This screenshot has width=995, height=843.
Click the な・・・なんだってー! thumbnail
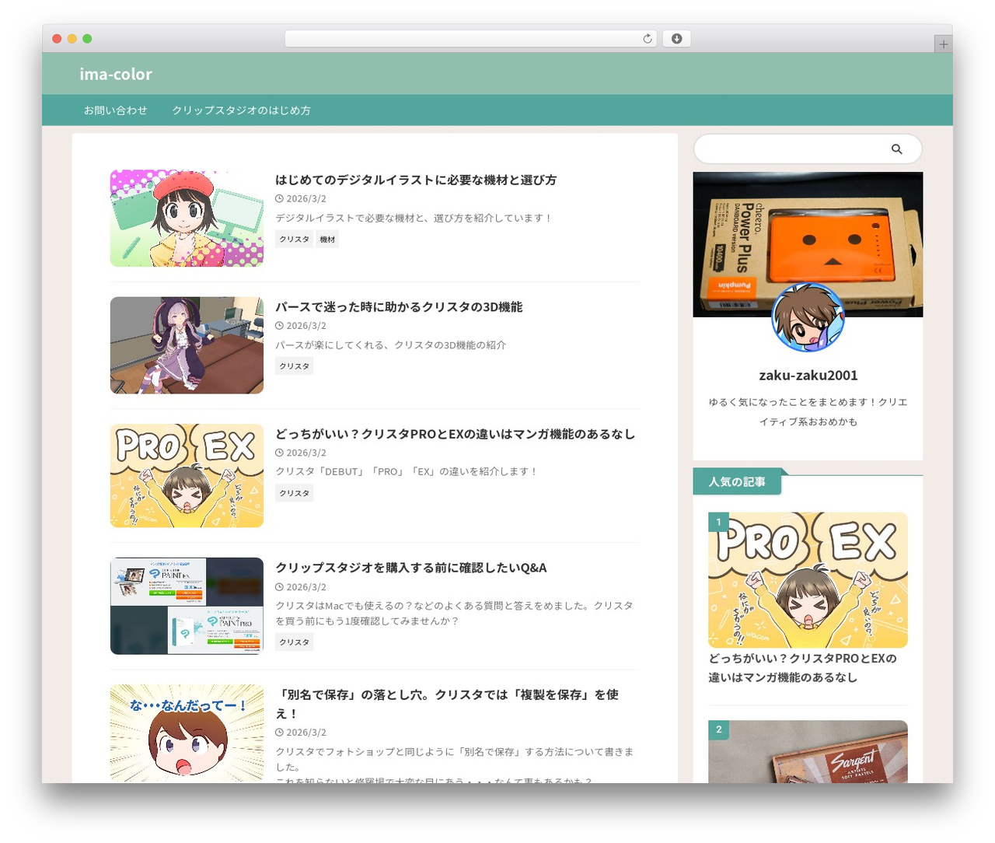[x=187, y=733]
